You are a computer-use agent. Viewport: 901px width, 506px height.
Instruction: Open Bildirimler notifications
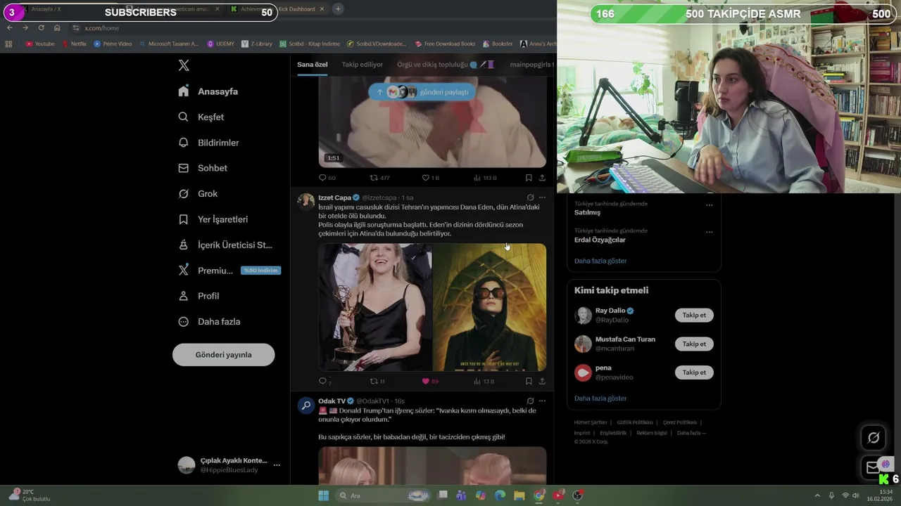208,143
